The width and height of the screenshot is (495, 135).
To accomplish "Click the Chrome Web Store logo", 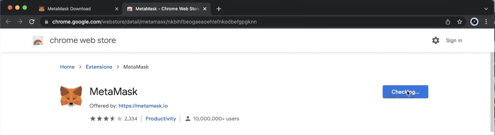I will point(38,41).
